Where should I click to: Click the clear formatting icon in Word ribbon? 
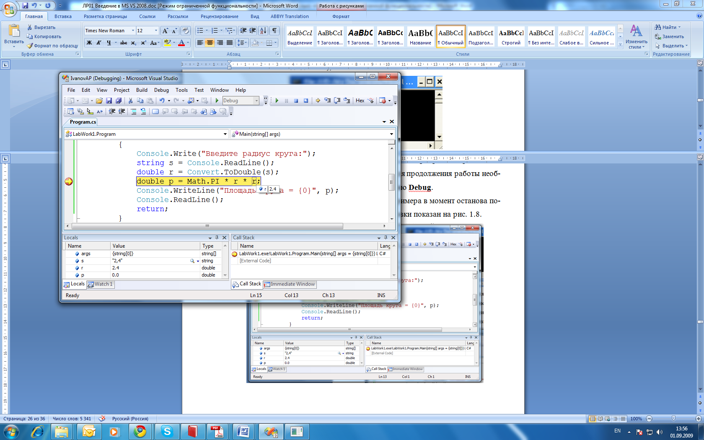[x=186, y=31]
